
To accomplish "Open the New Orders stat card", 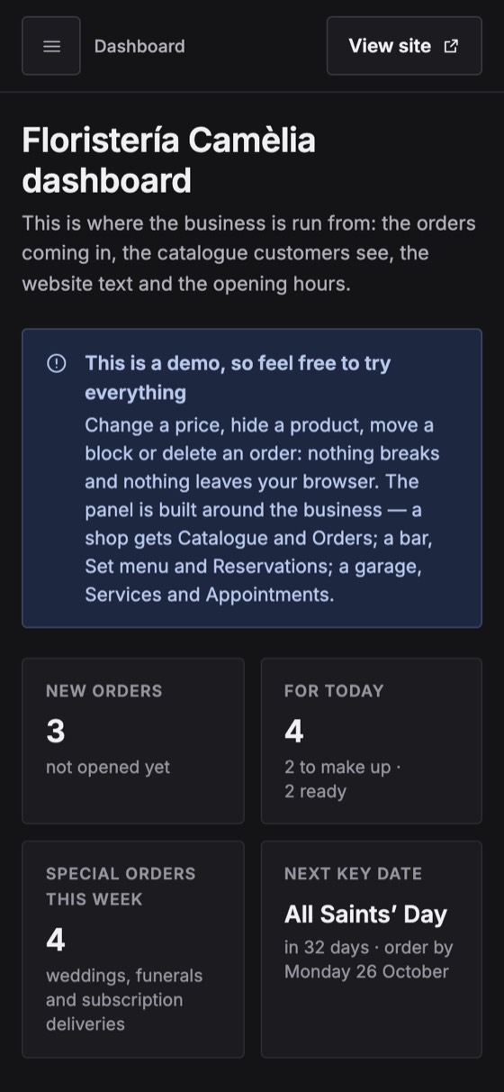I will [x=133, y=741].
